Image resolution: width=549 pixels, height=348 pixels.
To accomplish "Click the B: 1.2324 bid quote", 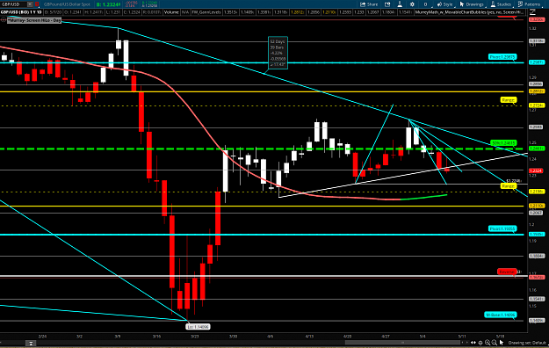I will [x=109, y=4].
